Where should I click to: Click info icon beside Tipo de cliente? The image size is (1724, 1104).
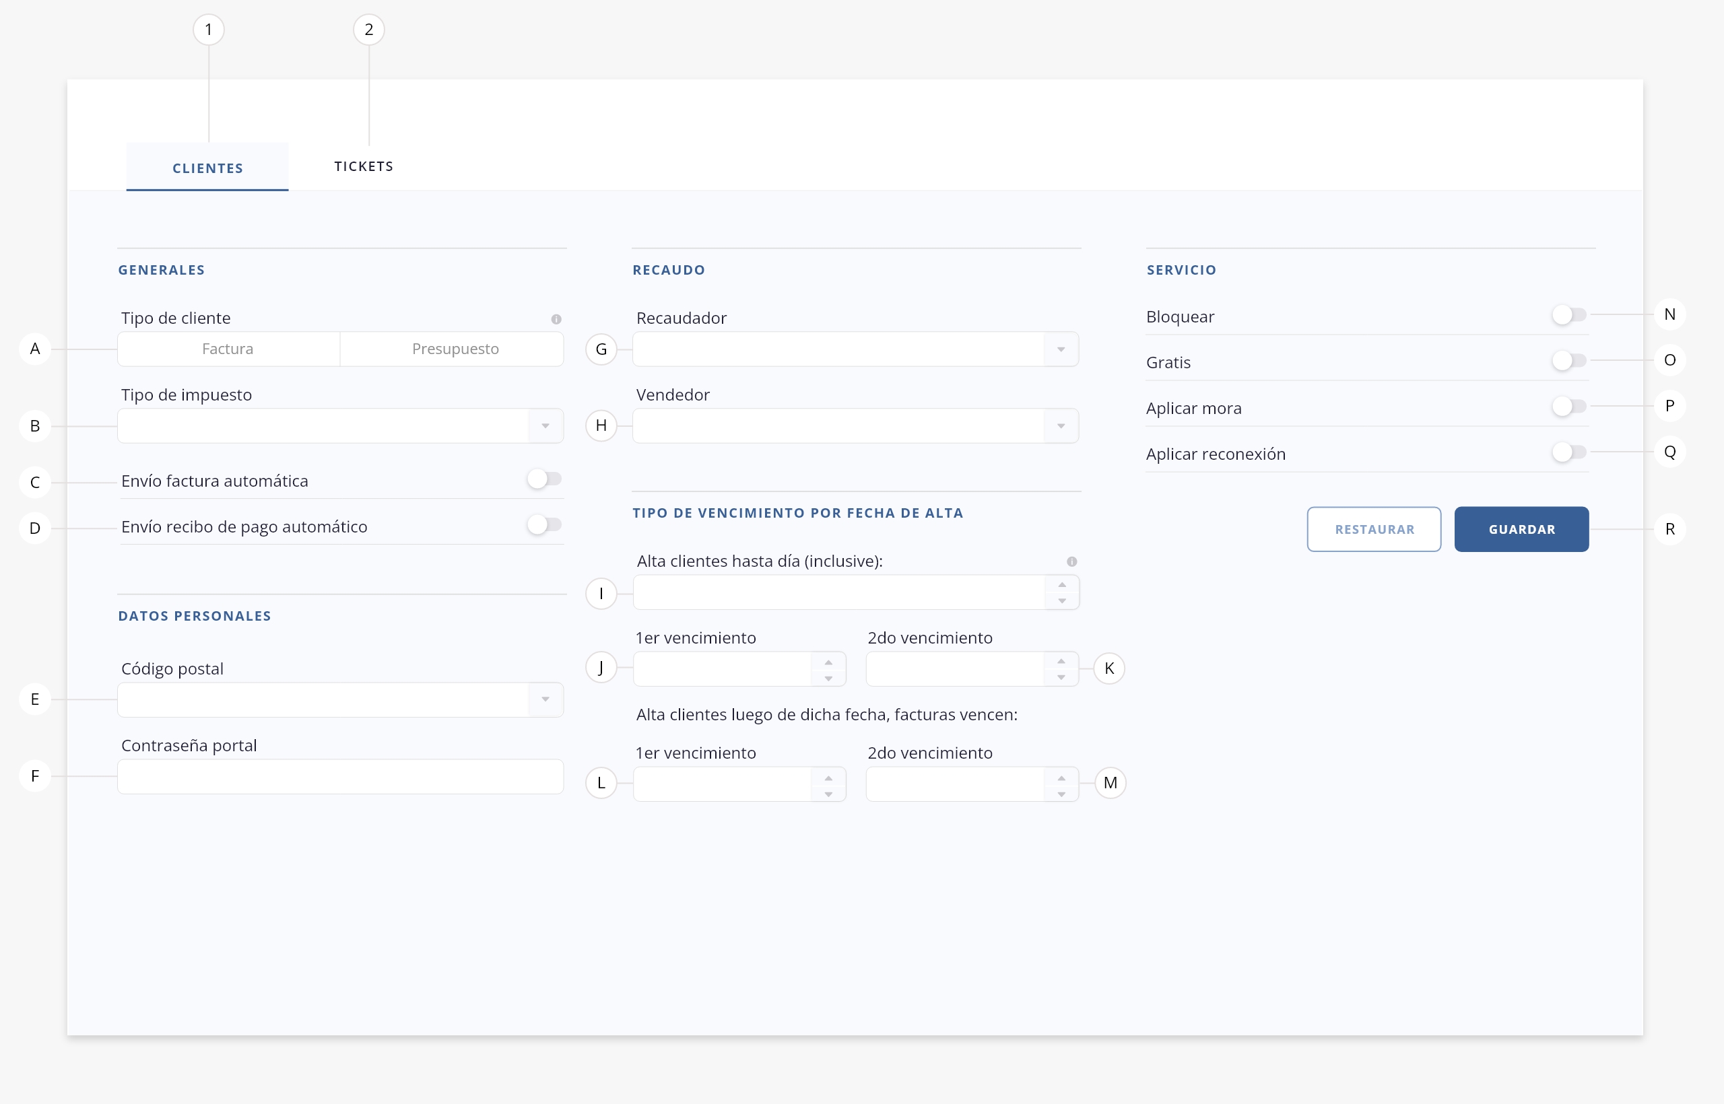[x=556, y=319]
